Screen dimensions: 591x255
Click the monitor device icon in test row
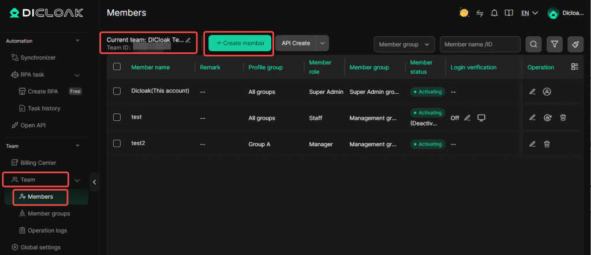(481, 118)
